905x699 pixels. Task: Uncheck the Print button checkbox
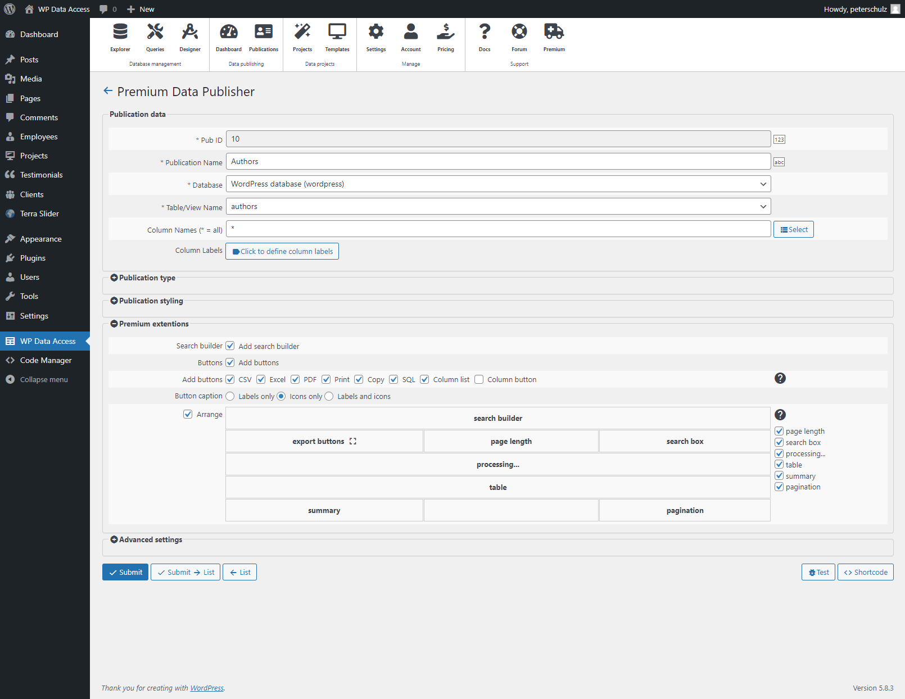[x=326, y=379]
